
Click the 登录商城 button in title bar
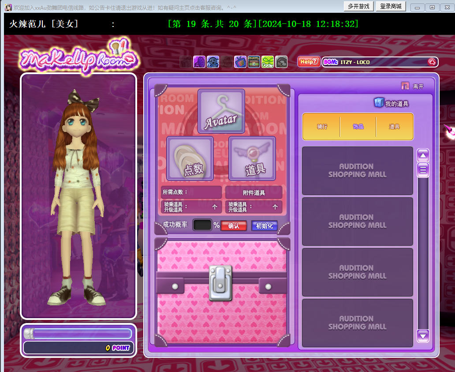click(x=391, y=6)
